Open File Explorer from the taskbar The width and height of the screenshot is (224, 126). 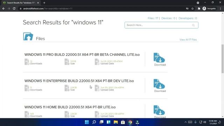click(116, 122)
